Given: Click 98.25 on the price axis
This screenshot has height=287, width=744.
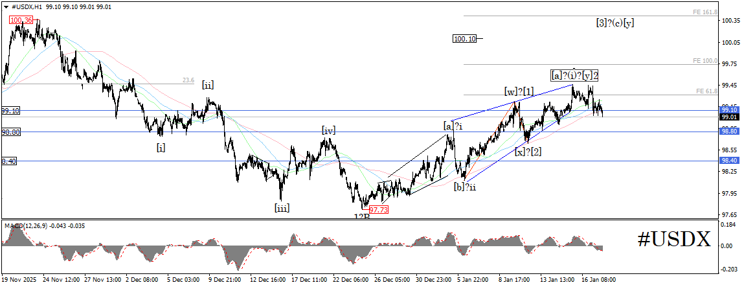Looking at the screenshot, I should point(729,172).
